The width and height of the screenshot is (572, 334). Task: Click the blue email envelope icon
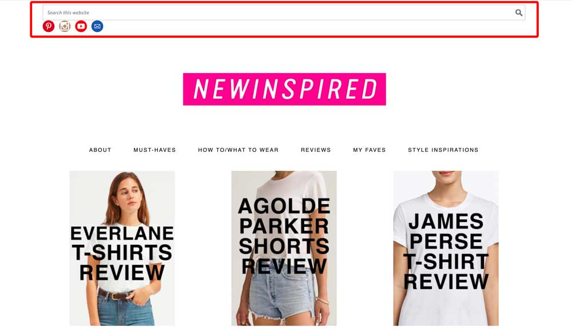pyautogui.click(x=97, y=26)
